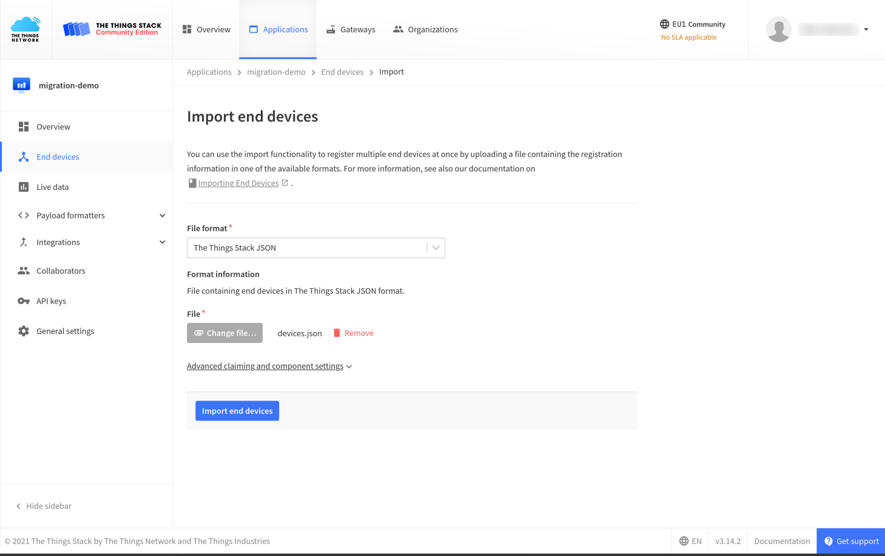Go to Overview in top navigation
885x556 pixels.
point(206,29)
